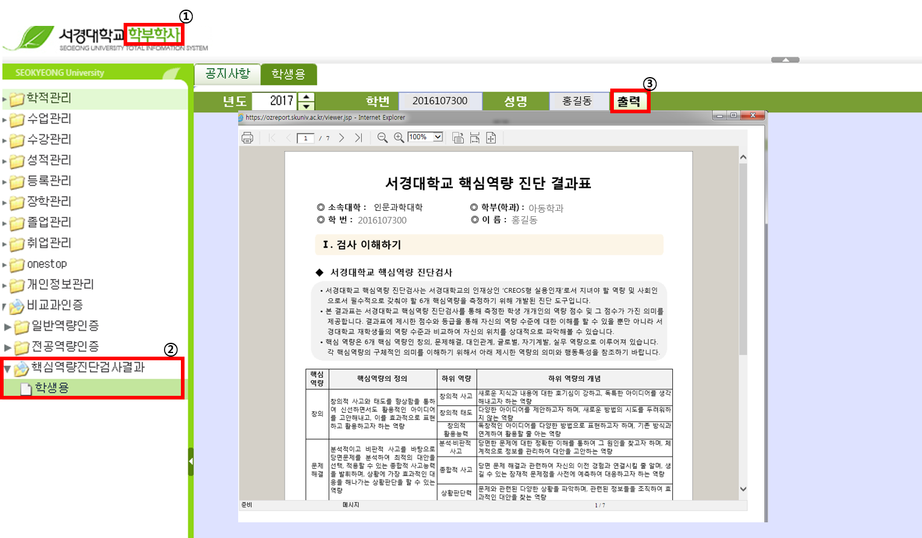The image size is (922, 538).
Task: Open the 100% zoom level dropdown
Action: (x=438, y=137)
